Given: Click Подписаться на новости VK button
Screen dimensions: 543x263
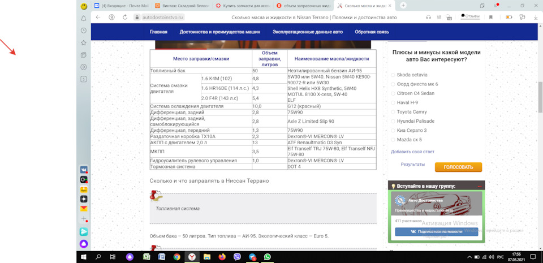Looking at the screenshot, I should pos(436,232).
